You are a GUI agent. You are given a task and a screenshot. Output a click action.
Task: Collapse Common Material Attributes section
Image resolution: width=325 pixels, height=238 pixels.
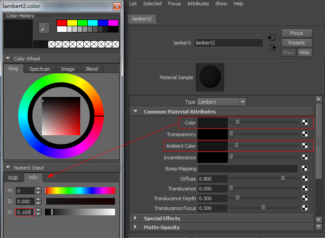(136, 111)
